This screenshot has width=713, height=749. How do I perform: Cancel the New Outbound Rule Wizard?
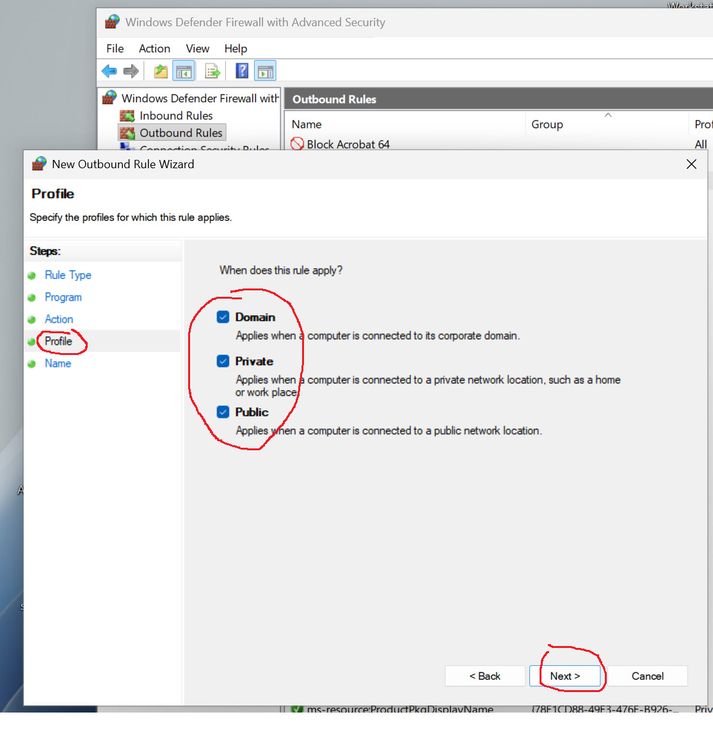tap(648, 676)
